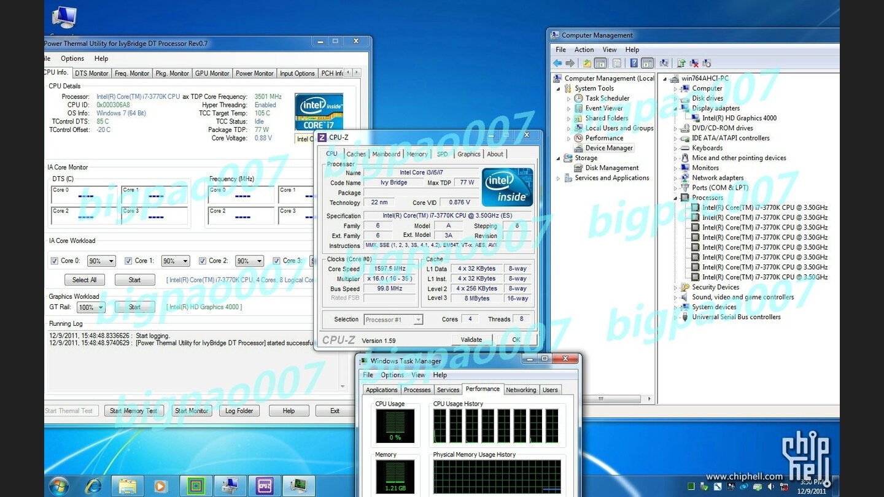Click Exit button in Power Thermal Utility
This screenshot has width=884, height=497.
335,411
